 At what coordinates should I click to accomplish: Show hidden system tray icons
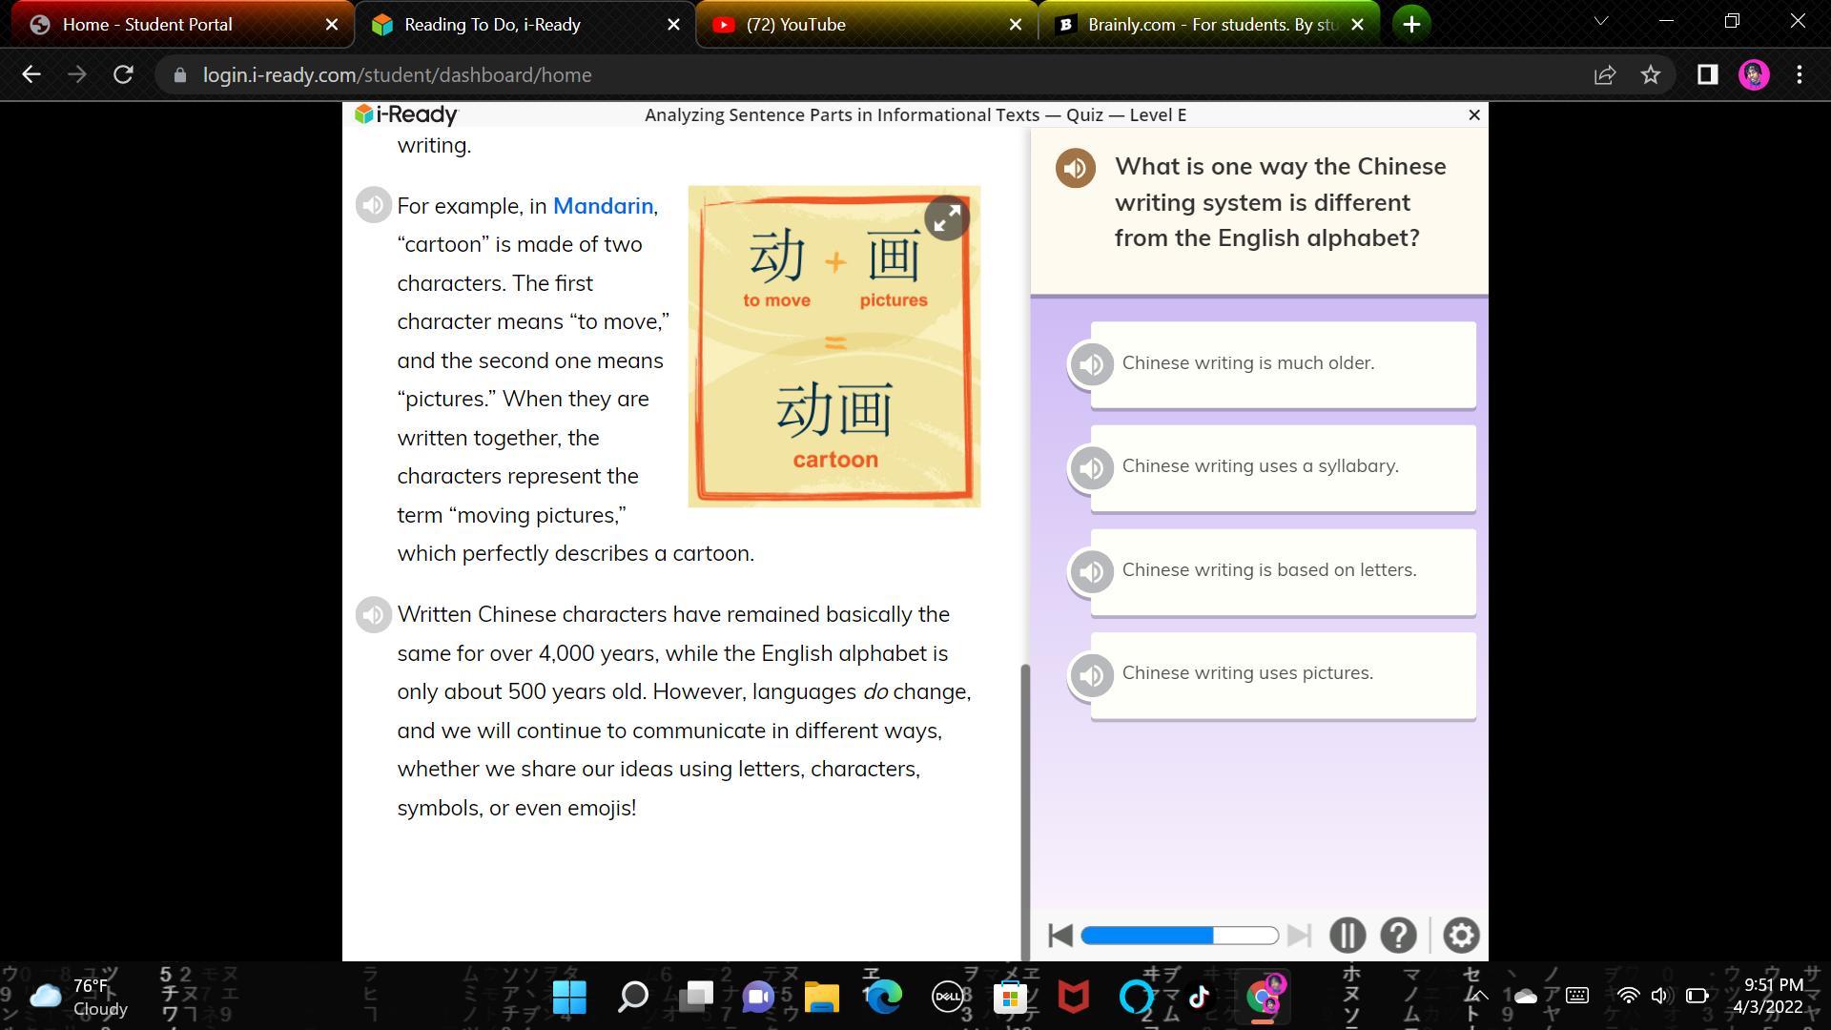click(1481, 996)
